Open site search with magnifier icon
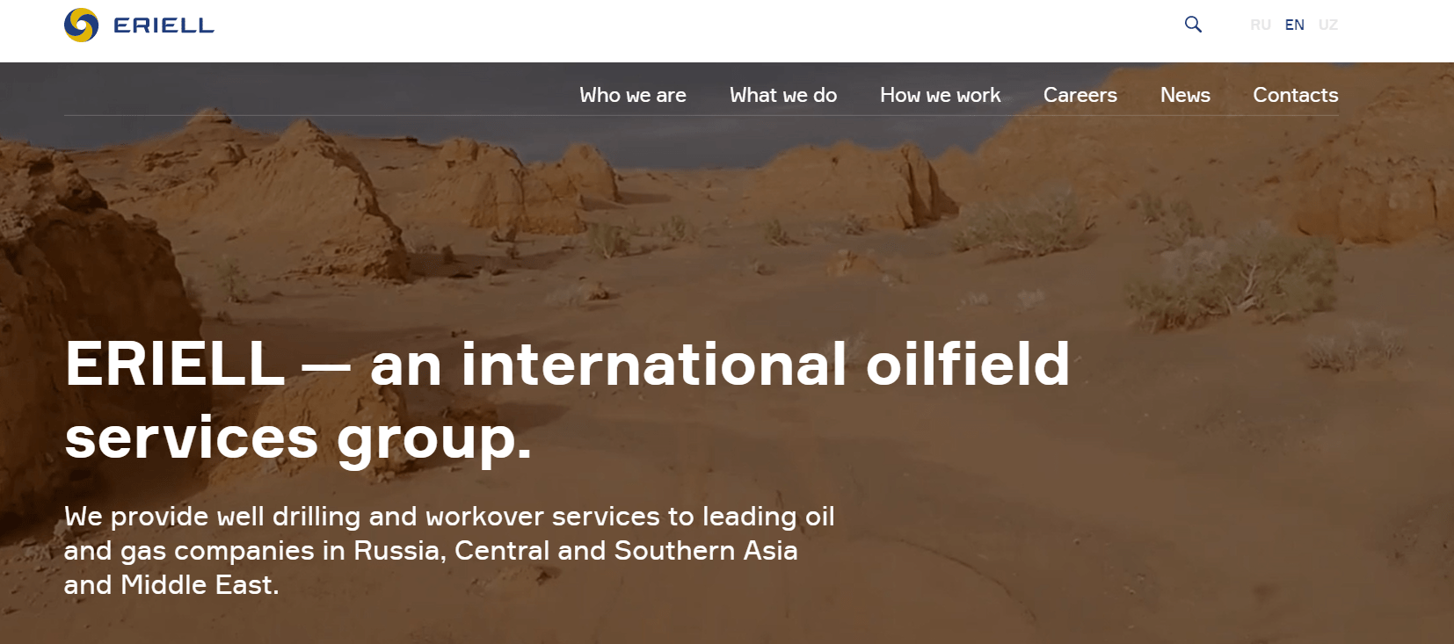 1193,25
